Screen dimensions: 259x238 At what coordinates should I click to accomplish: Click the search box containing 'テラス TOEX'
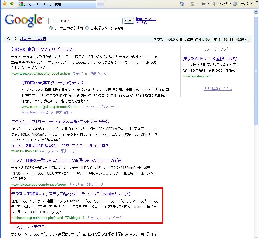coord(85,21)
